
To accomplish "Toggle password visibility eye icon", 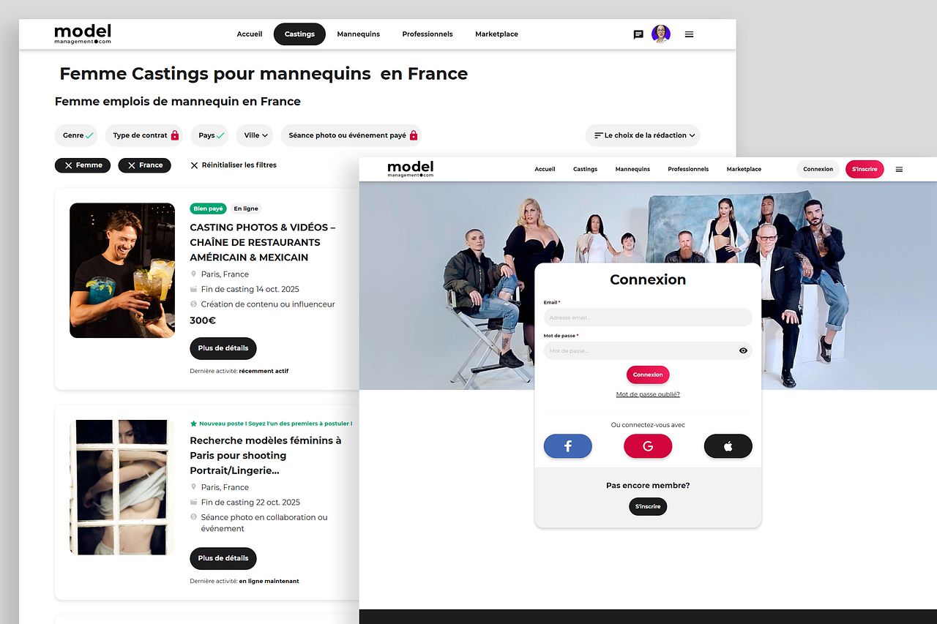I will click(743, 351).
